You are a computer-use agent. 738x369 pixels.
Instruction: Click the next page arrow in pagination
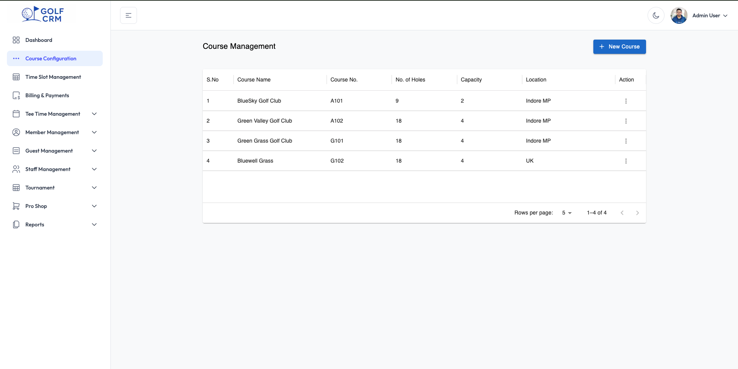[x=637, y=213]
